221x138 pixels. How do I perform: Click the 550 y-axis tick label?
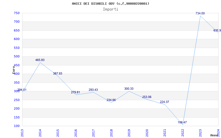click(x=17, y=48)
